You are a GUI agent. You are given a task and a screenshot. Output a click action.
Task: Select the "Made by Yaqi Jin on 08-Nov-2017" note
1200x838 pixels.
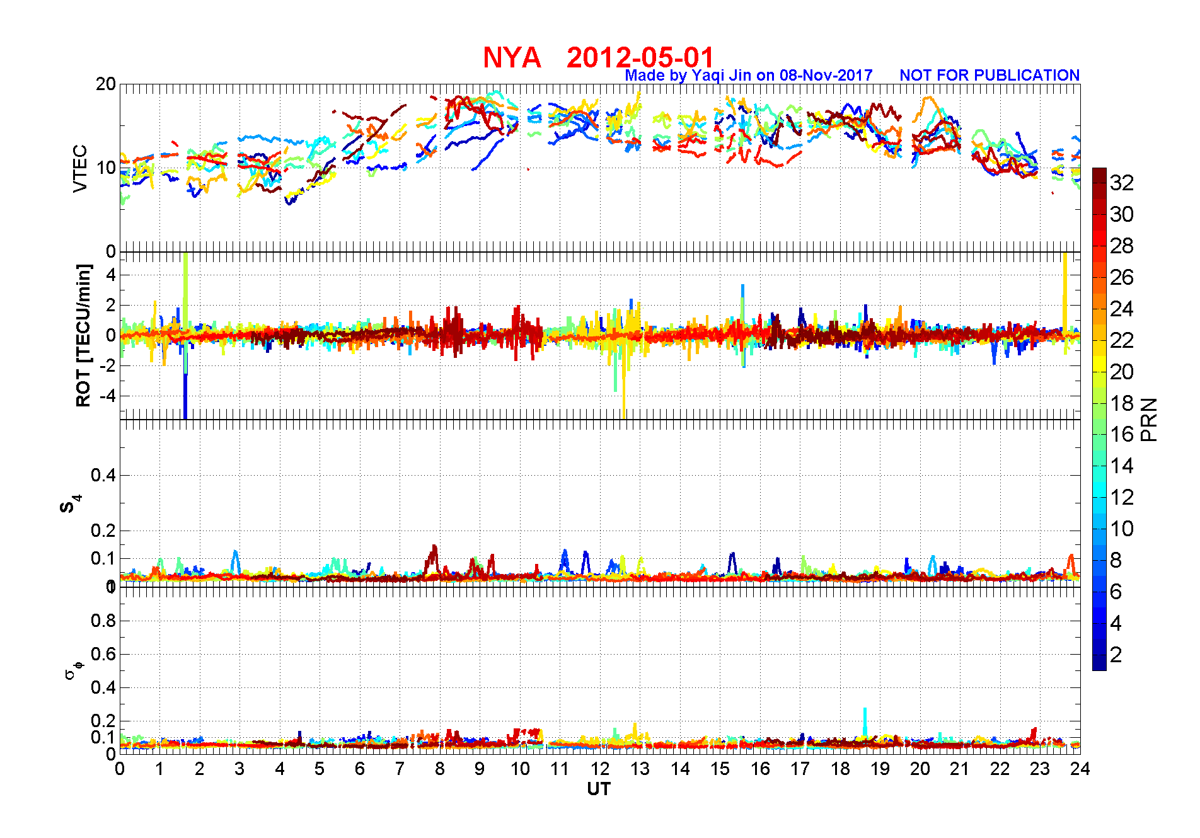pyautogui.click(x=749, y=76)
